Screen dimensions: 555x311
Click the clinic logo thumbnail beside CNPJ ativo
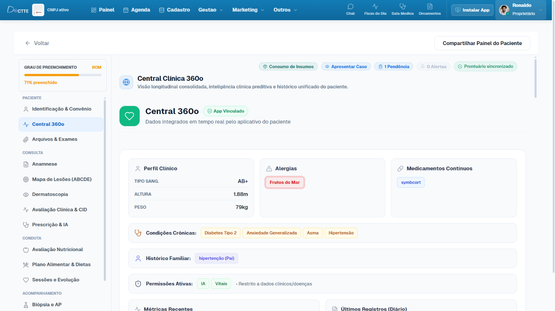pyautogui.click(x=38, y=10)
